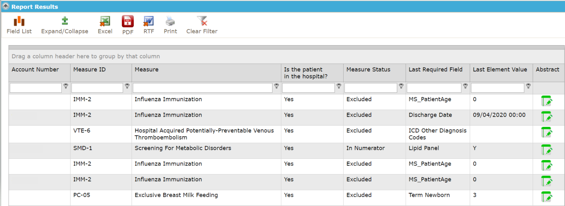Open abstract for VTE-6 row
This screenshot has height=206, width=565.
tap(547, 133)
